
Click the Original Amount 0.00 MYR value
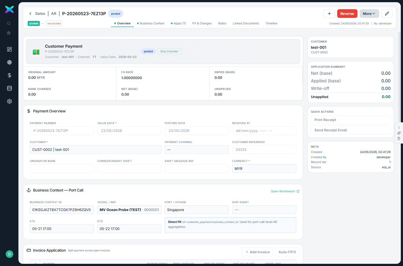(37, 77)
